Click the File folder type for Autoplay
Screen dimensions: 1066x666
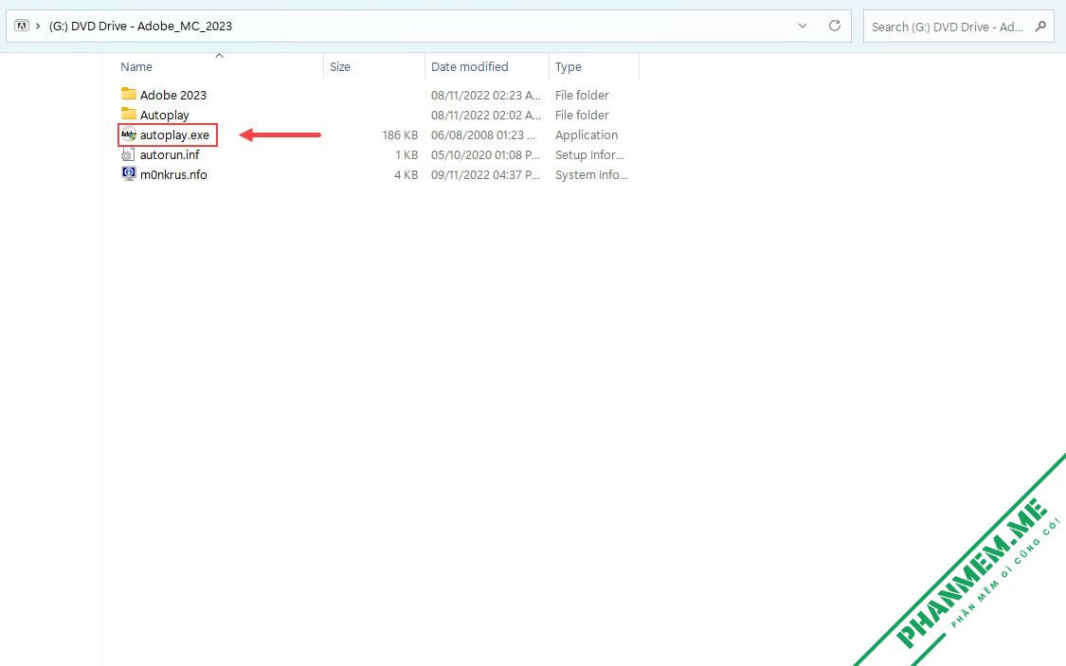point(582,115)
